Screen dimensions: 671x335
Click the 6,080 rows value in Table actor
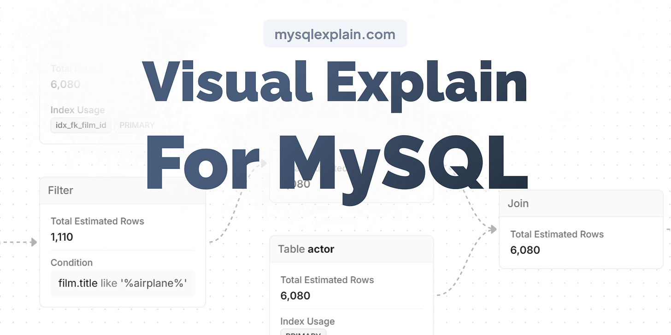(x=295, y=295)
